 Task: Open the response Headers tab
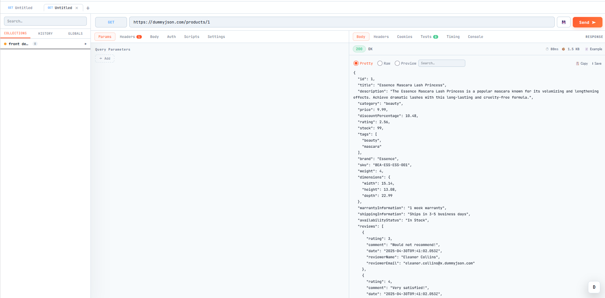(x=381, y=36)
